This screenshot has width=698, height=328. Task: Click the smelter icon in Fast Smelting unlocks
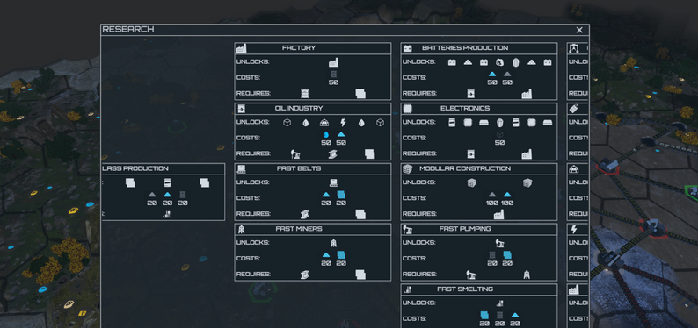[499, 303]
